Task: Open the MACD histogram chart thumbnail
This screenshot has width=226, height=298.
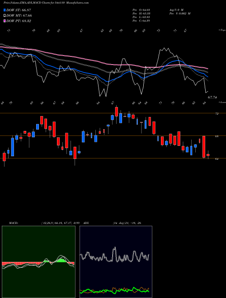Action: tap(38, 262)
